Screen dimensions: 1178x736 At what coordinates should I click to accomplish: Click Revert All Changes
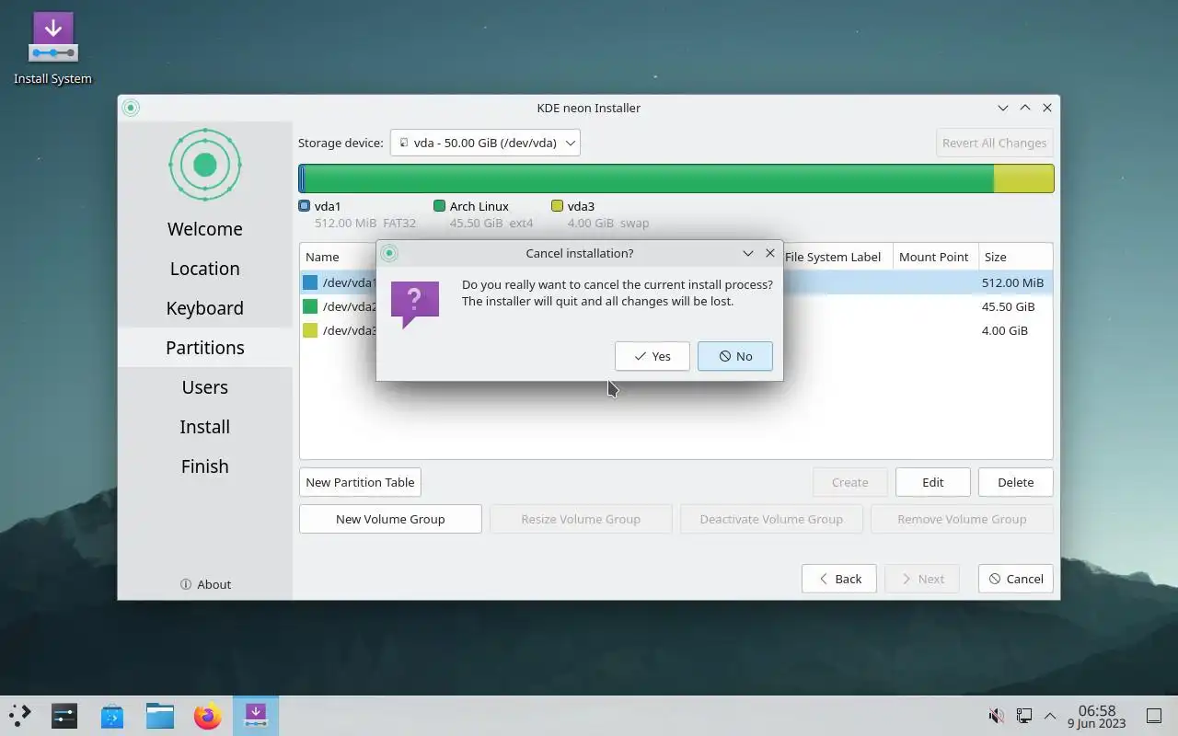coord(994,143)
